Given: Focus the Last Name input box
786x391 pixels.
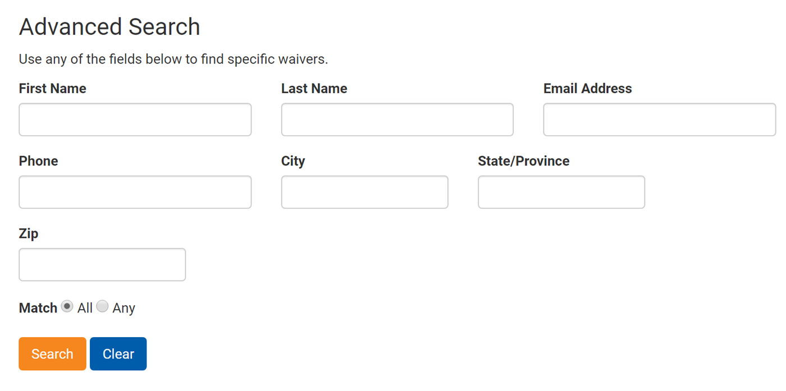Looking at the screenshot, I should pos(397,119).
